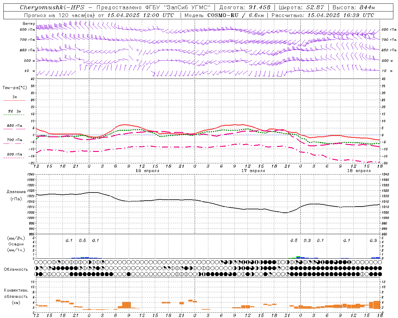Select the '(км)' kilometres unit label
This screenshot has width=398, height=318.
pyautogui.click(x=16, y=302)
